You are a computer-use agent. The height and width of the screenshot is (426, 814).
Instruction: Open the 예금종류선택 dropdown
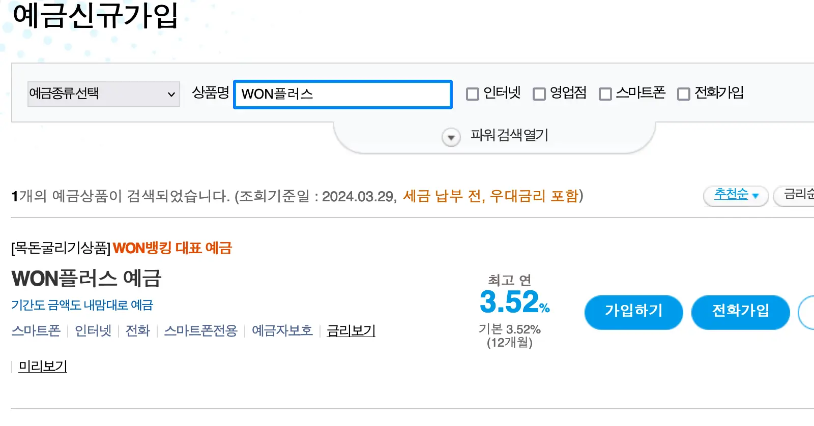tap(103, 94)
